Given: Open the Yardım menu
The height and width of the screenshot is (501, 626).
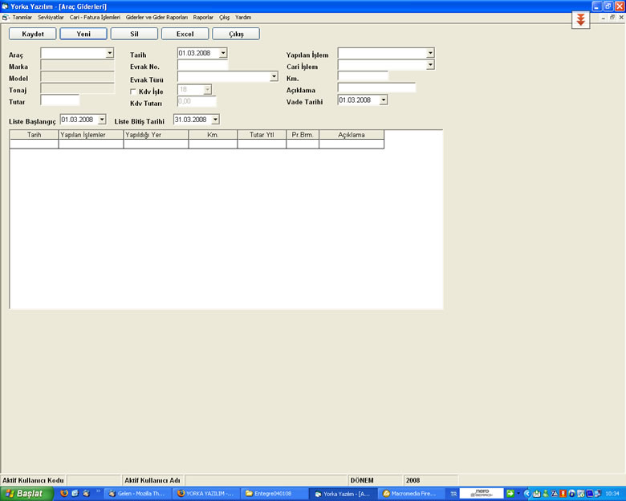Looking at the screenshot, I should point(243,17).
